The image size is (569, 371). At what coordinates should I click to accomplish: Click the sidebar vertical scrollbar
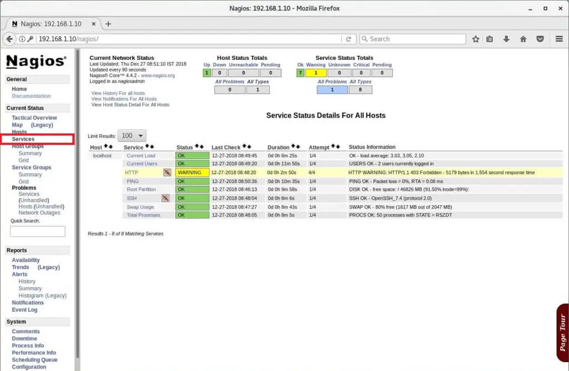coord(77,203)
